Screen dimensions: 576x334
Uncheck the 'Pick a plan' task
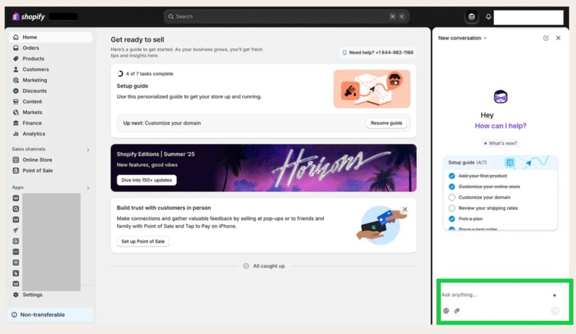pyautogui.click(x=452, y=219)
